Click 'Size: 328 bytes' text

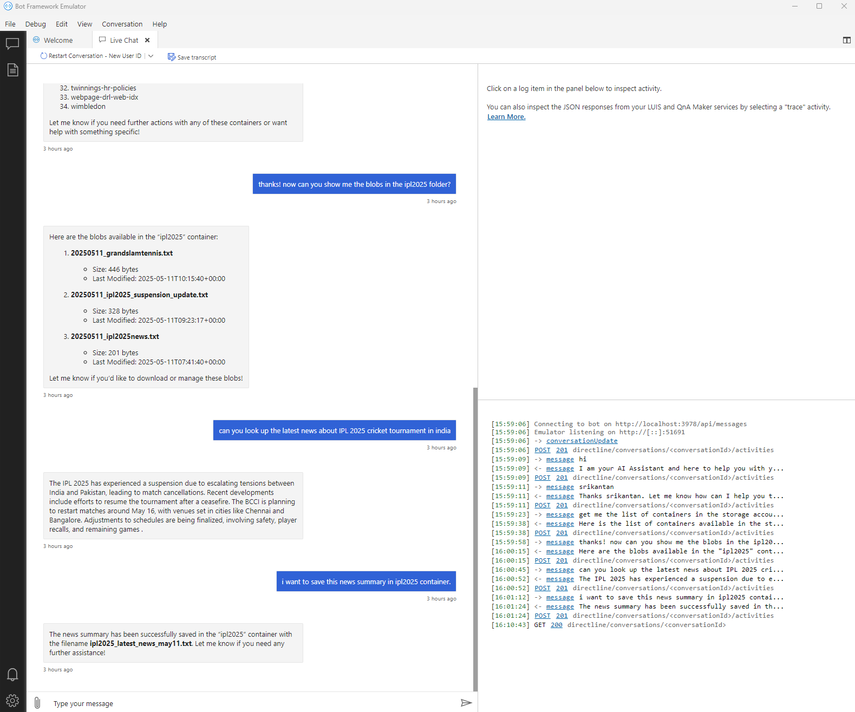(x=115, y=311)
